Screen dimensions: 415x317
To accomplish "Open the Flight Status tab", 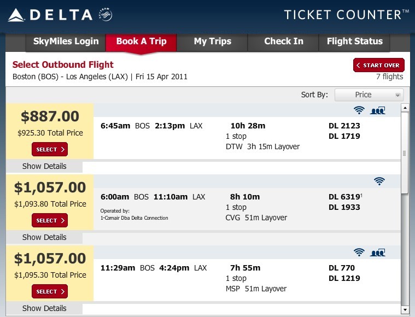I will (354, 42).
